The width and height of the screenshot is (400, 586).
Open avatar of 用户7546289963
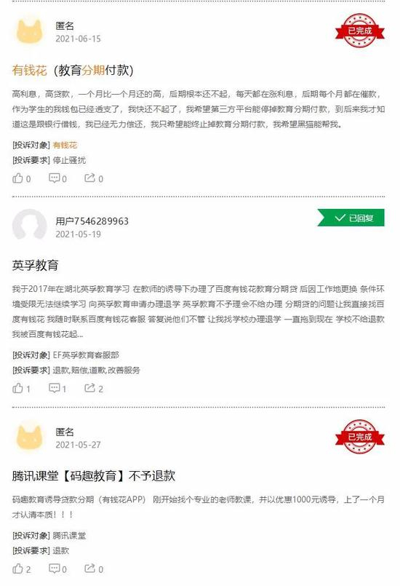pyautogui.click(x=30, y=226)
